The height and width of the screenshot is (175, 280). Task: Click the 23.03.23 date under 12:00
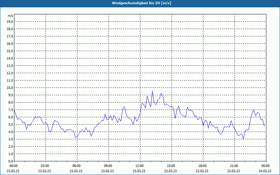pyautogui.click(x=139, y=171)
